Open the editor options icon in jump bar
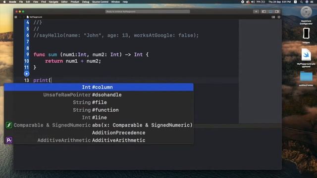 (x=273, y=17)
